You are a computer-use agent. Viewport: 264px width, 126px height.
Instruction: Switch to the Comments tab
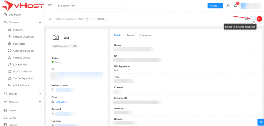[x=145, y=35]
